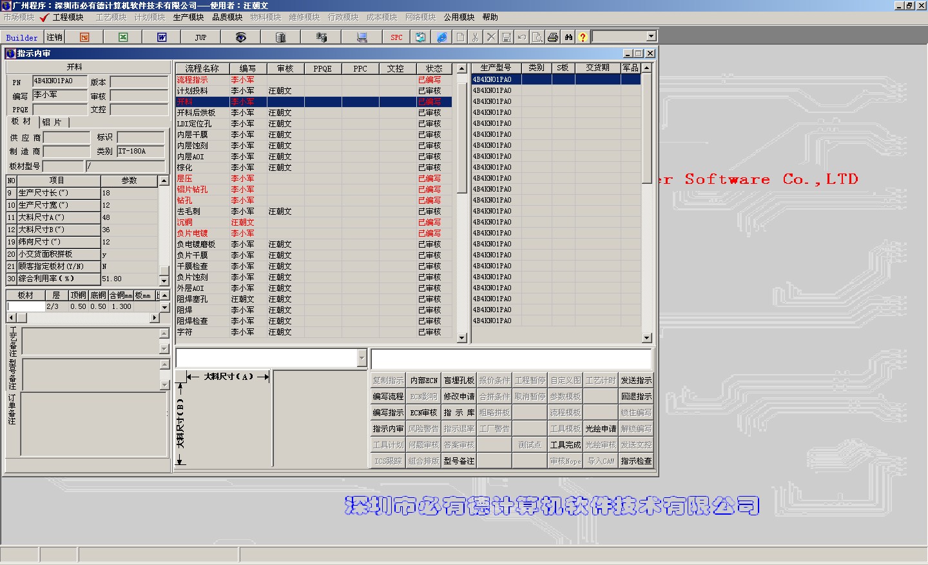The height and width of the screenshot is (565, 928).
Task: Select the 沉铜 process row
Action: 314,223
